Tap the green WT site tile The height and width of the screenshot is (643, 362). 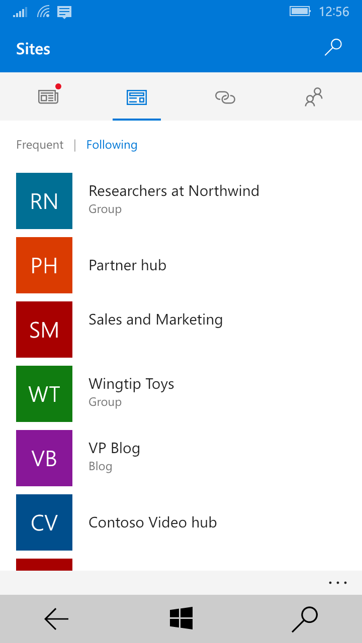coord(44,394)
